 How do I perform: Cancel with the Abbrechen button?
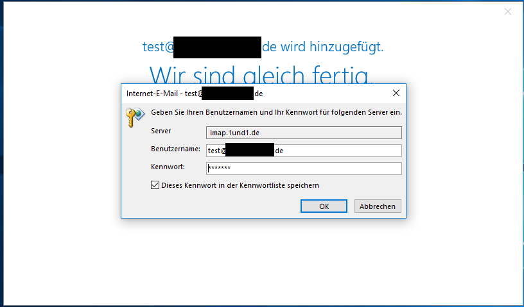(x=378, y=206)
